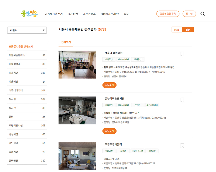The width and height of the screenshot is (216, 172).
Task: Open 공동체공간이란? menu
Action: [x=110, y=14]
